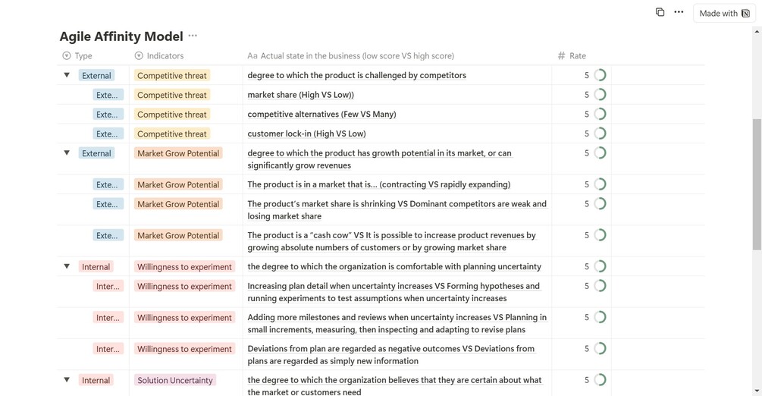The image size is (762, 396).
Task: Click the Made with button
Action: tap(724, 14)
